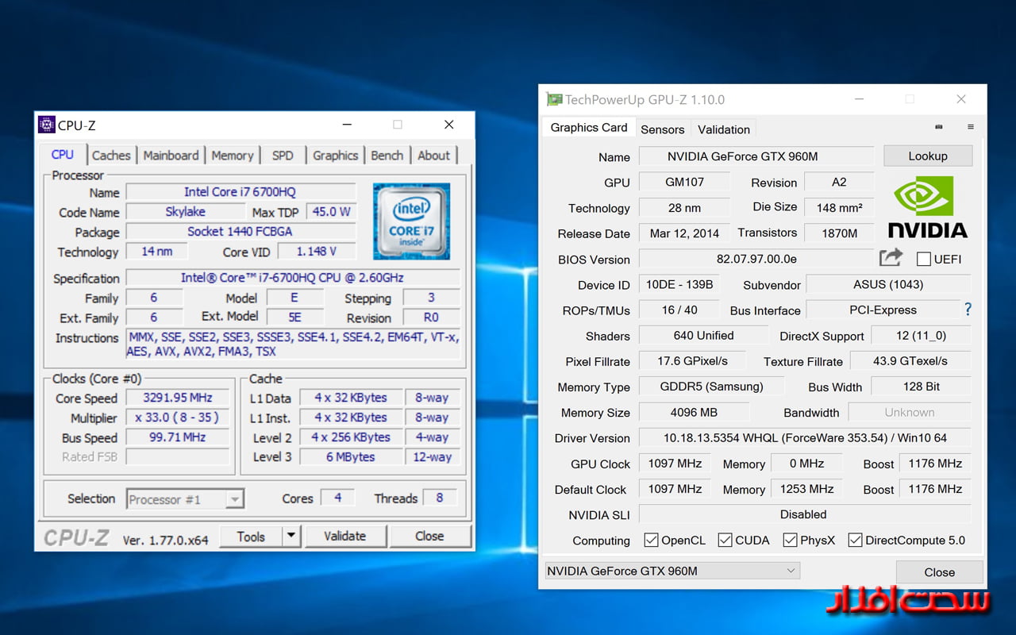
Task: Open the Sensors tab in GPU-Z
Action: tap(662, 129)
